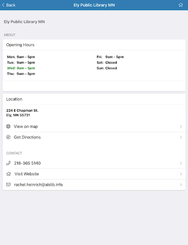Click the compass icon for Get Directions
Screen dimensions: 188x245
(8, 137)
